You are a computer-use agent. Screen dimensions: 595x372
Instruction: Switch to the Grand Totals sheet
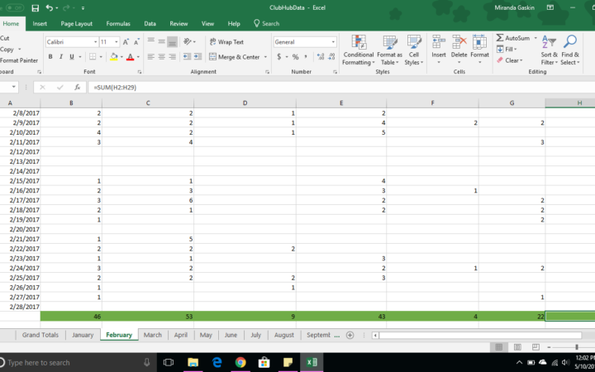[x=40, y=335]
